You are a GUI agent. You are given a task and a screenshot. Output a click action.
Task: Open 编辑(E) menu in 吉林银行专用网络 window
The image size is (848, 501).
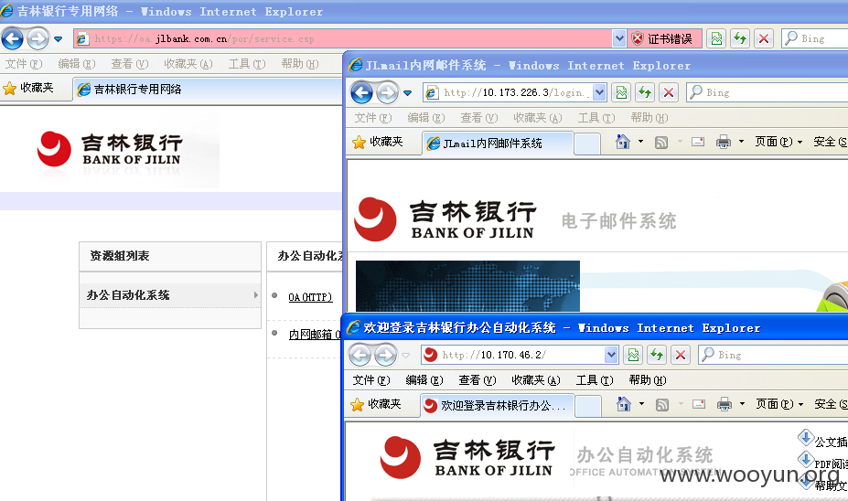(77, 64)
